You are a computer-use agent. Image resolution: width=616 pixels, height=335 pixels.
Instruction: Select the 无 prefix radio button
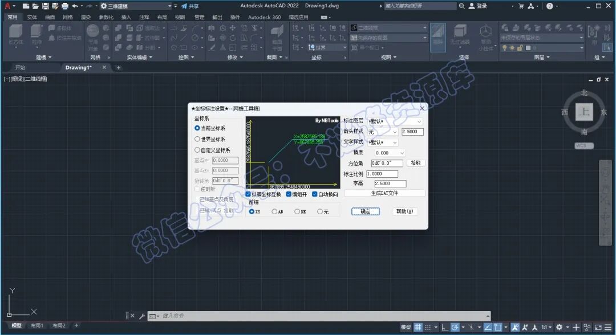(320, 211)
